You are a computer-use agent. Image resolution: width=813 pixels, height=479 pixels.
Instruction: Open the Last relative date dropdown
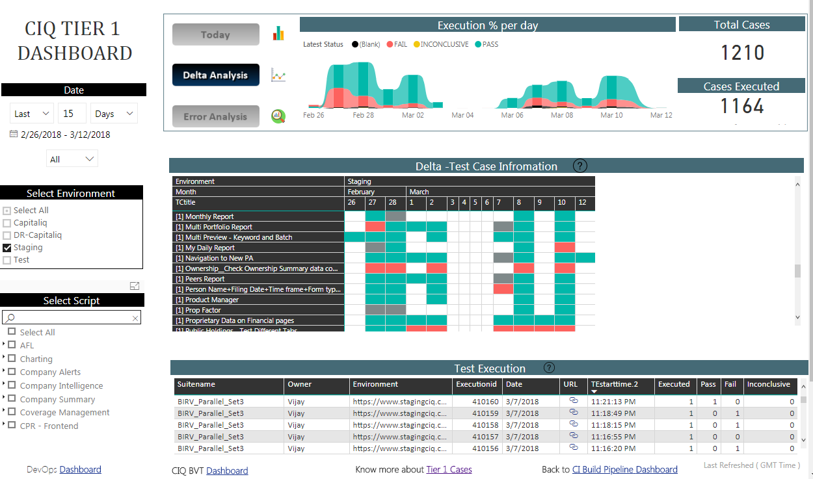[x=32, y=113]
